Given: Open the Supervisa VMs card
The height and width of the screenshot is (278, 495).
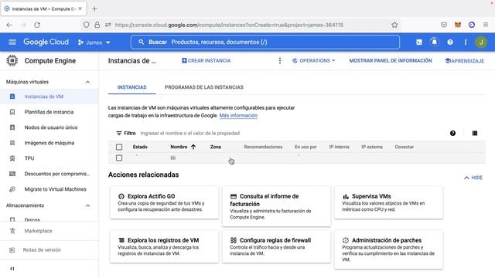Looking at the screenshot, I should pyautogui.click(x=388, y=202).
